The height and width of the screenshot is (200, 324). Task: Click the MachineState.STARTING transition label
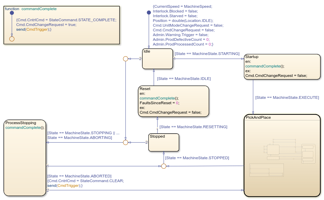[x=207, y=54]
